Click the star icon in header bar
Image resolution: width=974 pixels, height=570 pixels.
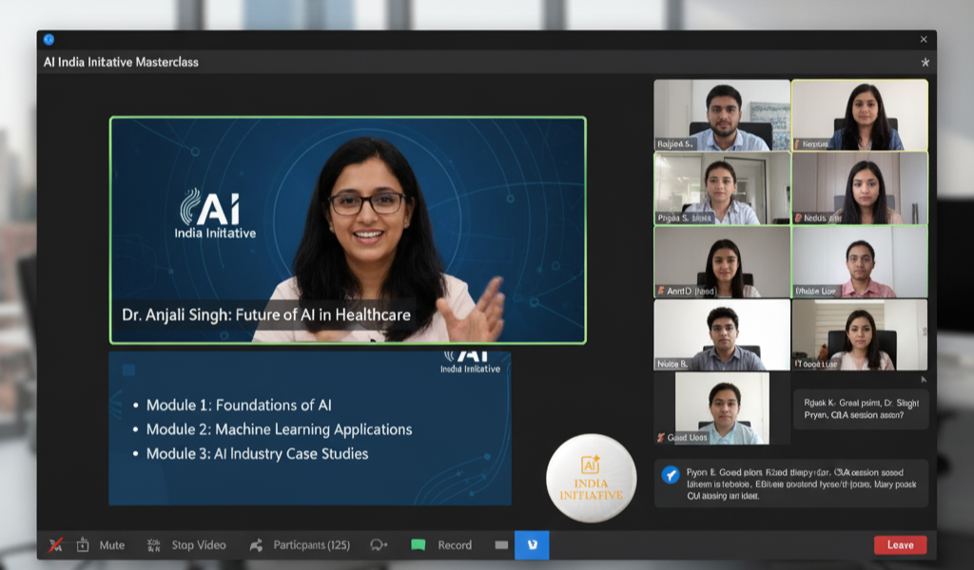(925, 63)
